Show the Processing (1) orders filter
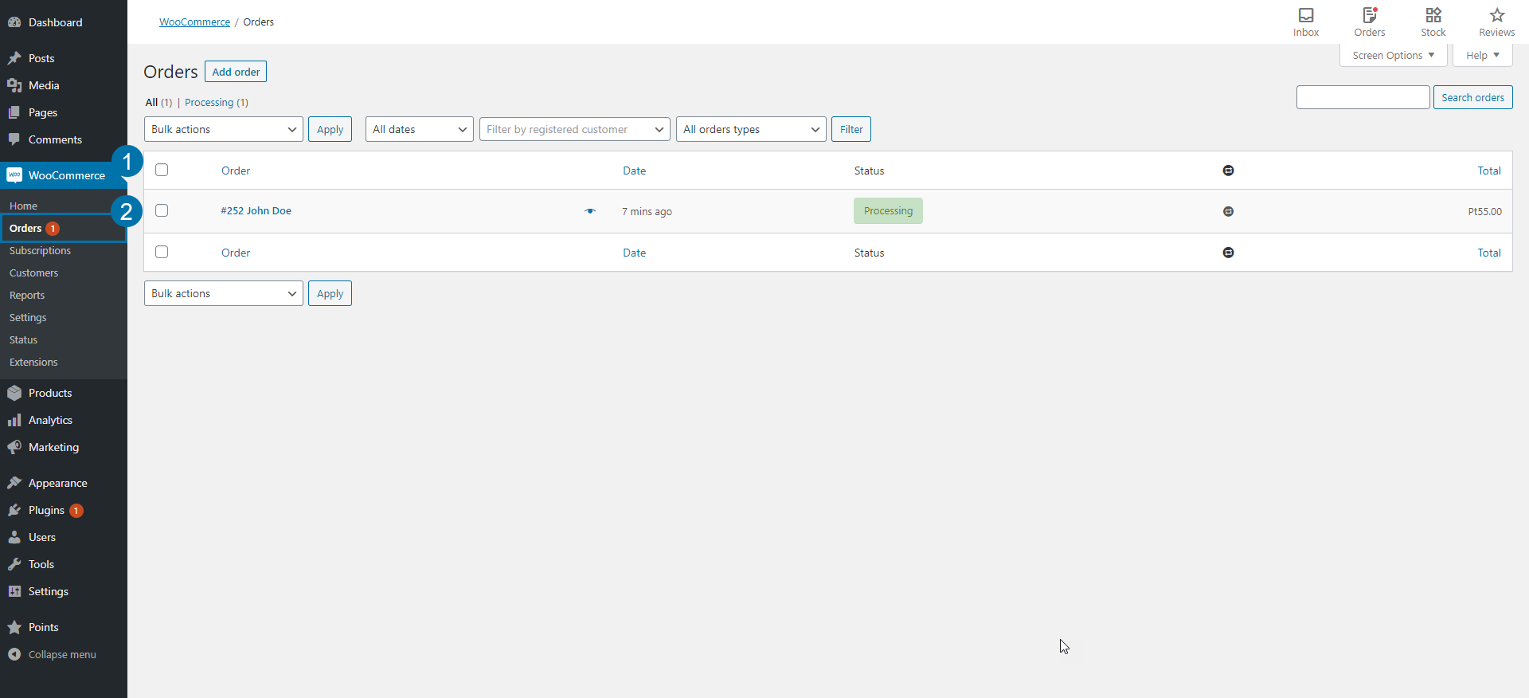 (x=217, y=102)
